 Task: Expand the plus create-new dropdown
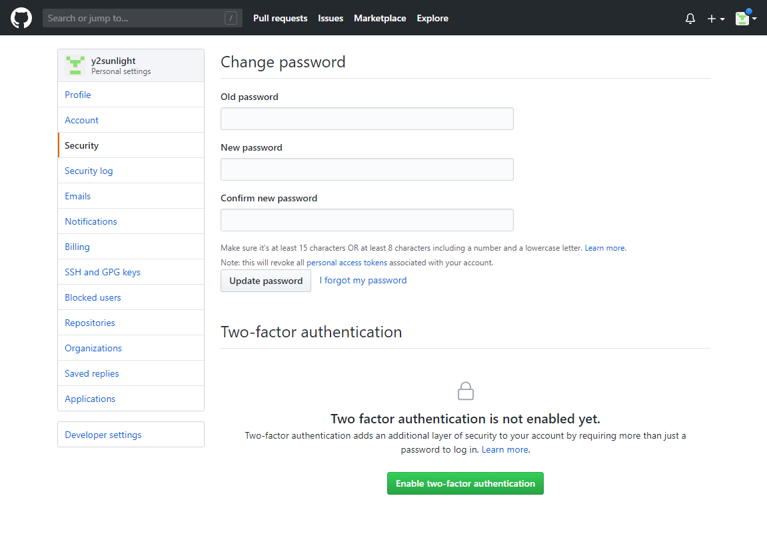pos(716,19)
